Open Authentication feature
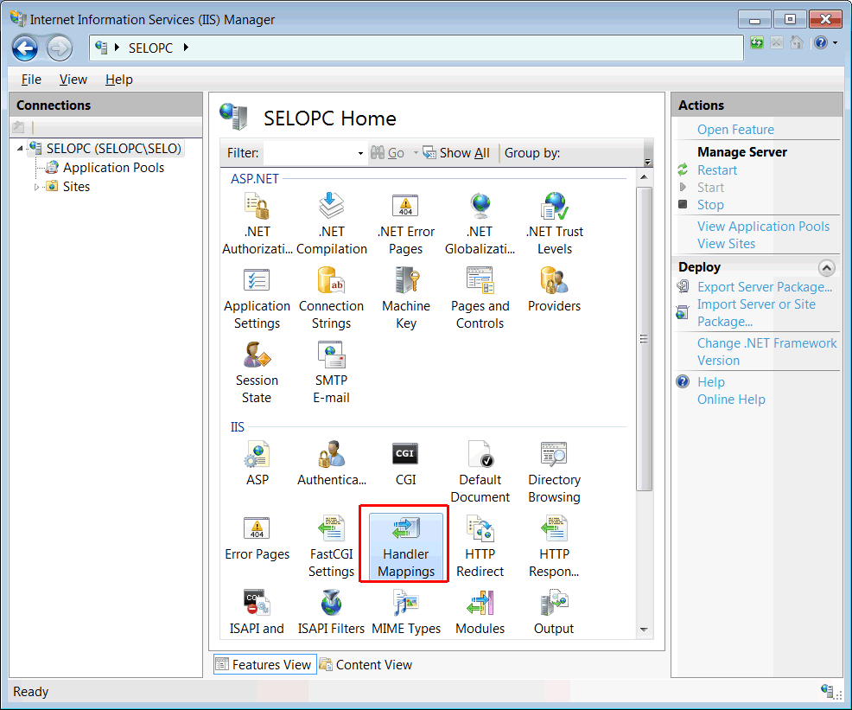The height and width of the screenshot is (710, 852). (332, 464)
